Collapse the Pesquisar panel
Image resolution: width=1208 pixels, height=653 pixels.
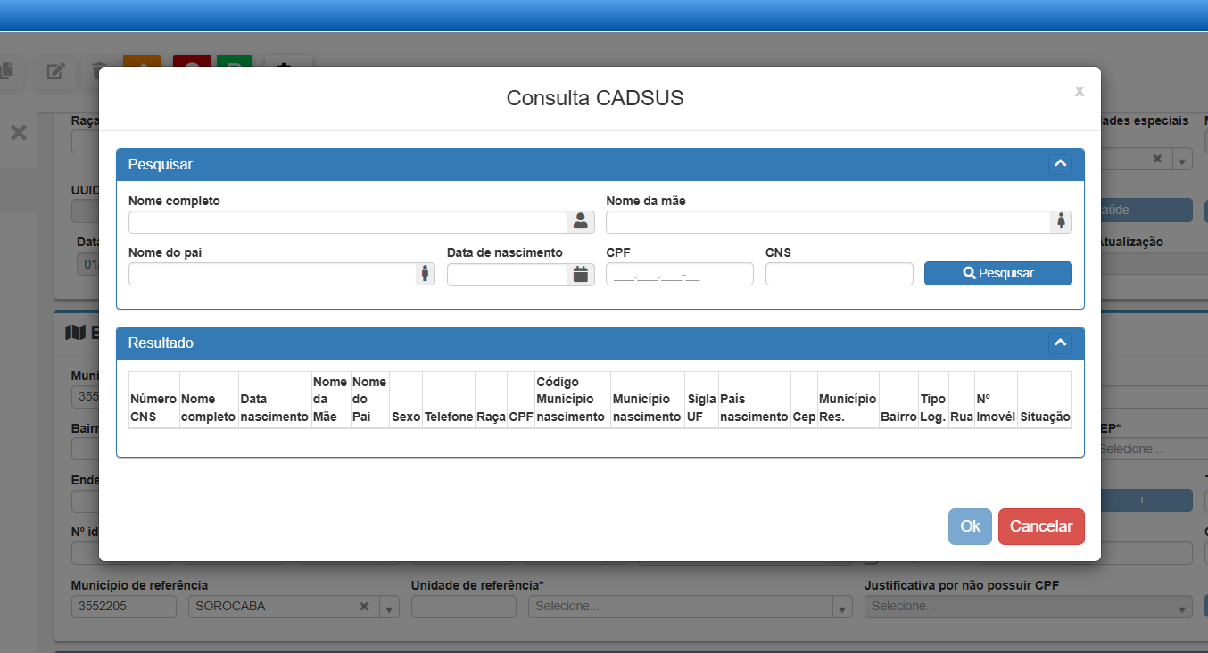coord(1060,164)
